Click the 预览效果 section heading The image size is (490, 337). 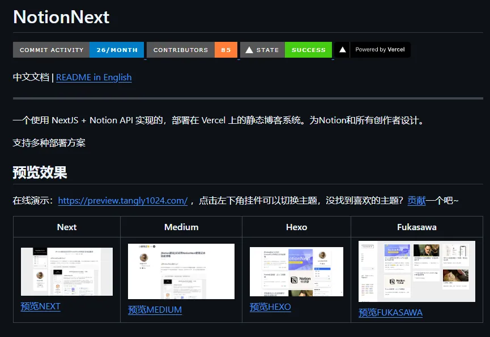40,172
